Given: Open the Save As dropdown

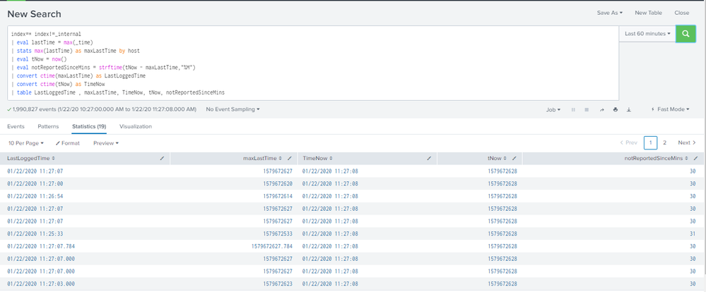Looking at the screenshot, I should 610,13.
